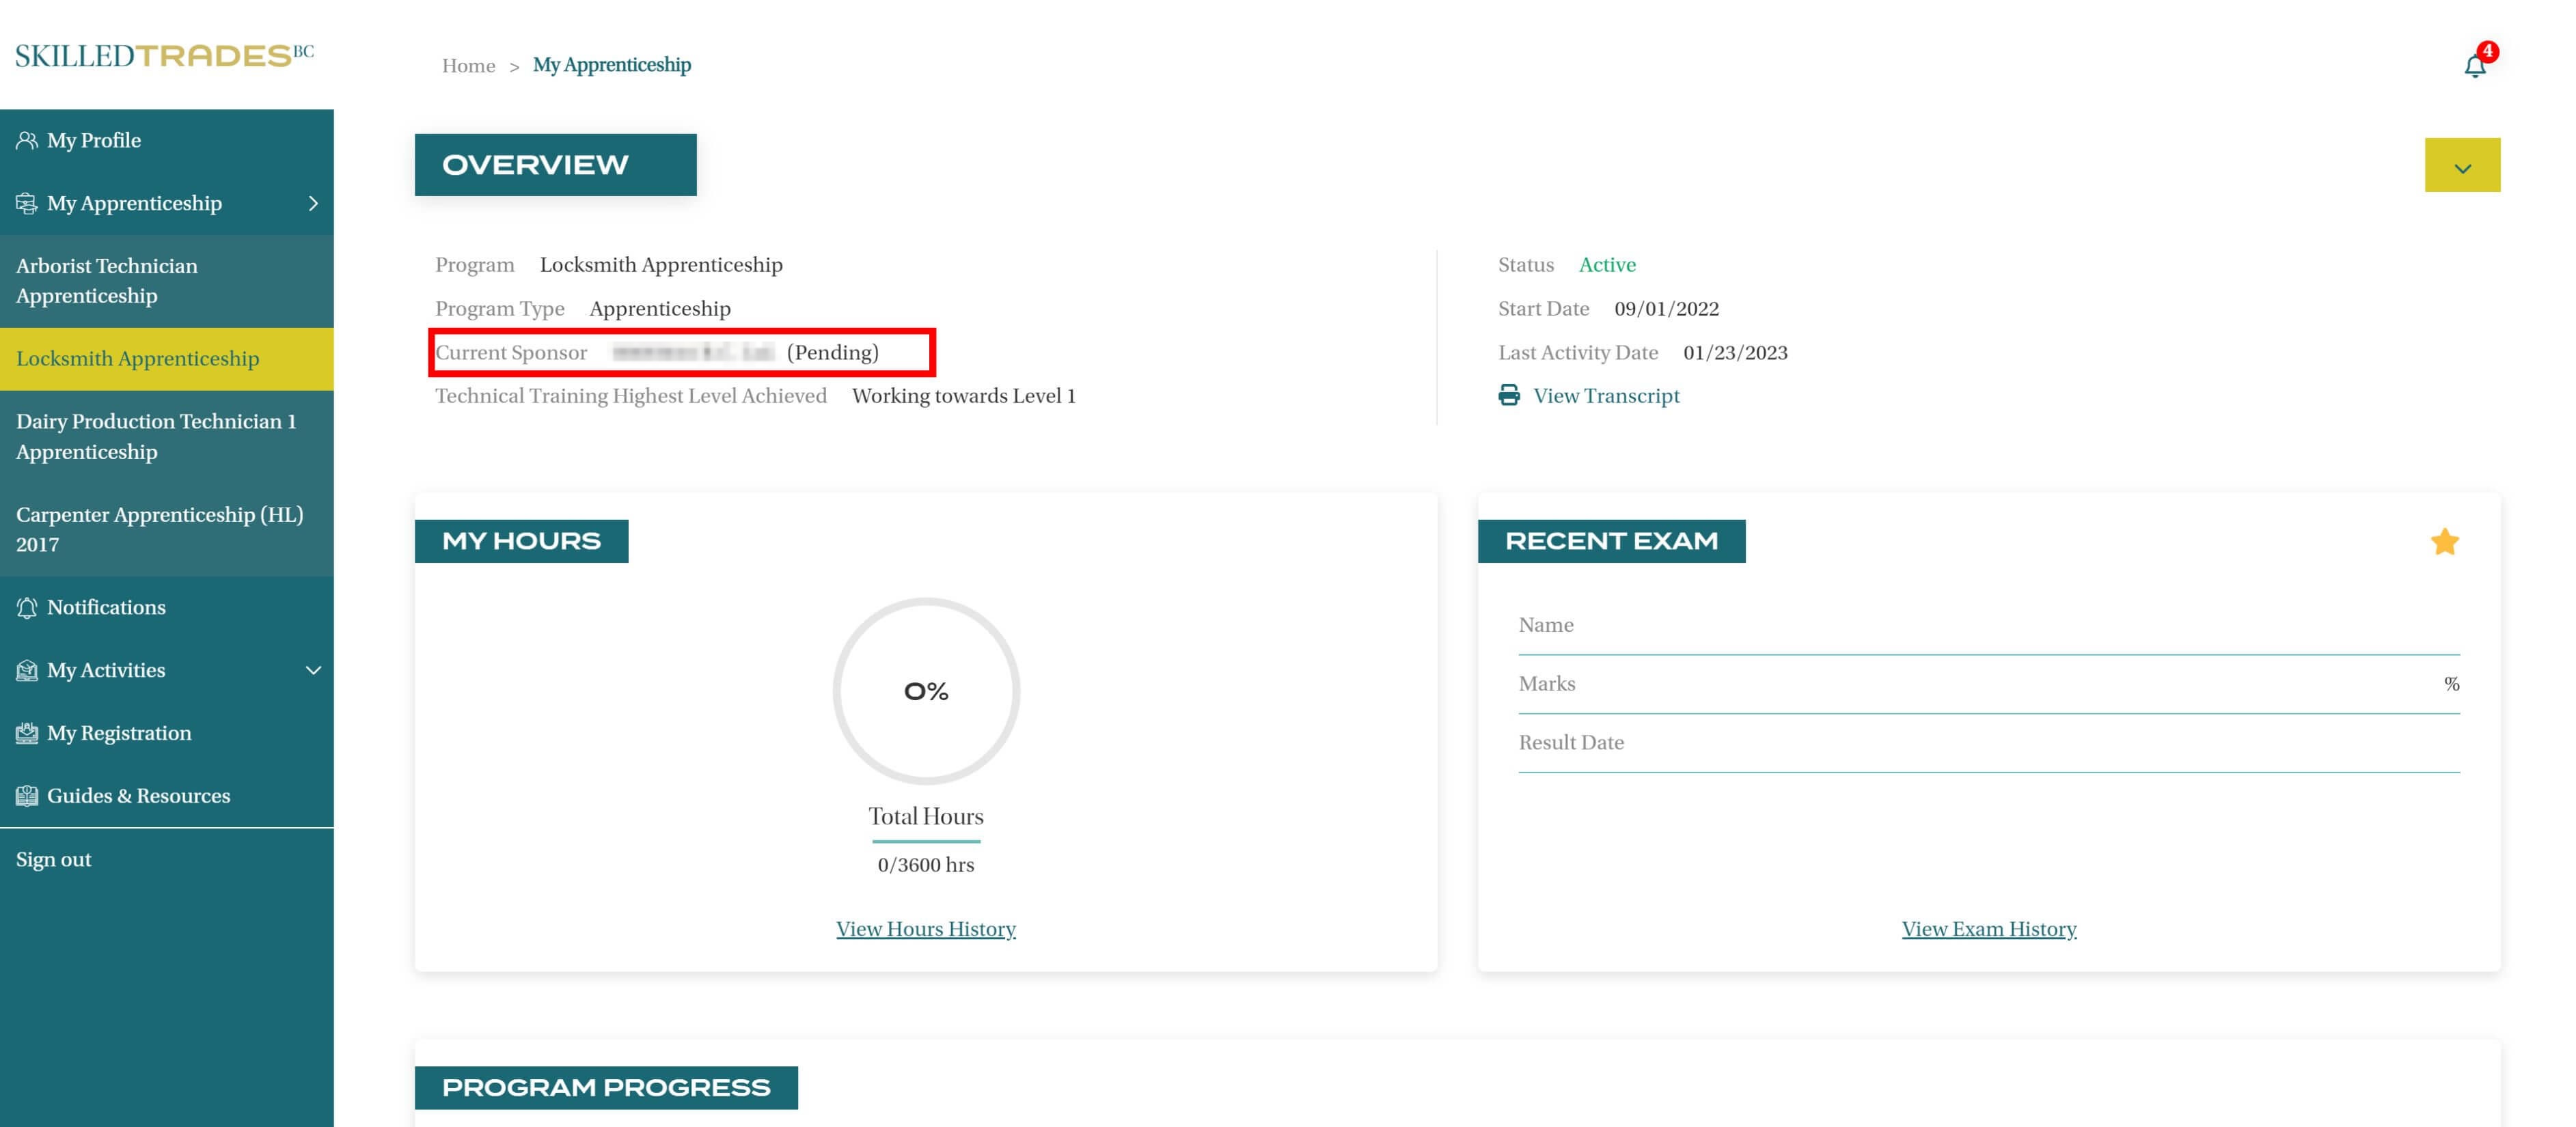Image resolution: width=2576 pixels, height=1127 pixels.
Task: Click the Guides & Resources book icon
Action: tap(27, 796)
